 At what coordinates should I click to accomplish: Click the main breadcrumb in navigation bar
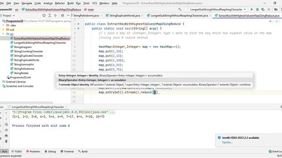pos(91,10)
